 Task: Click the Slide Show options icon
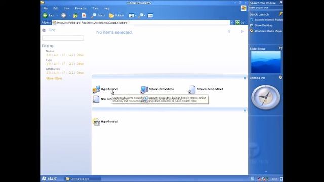(x=281, y=48)
